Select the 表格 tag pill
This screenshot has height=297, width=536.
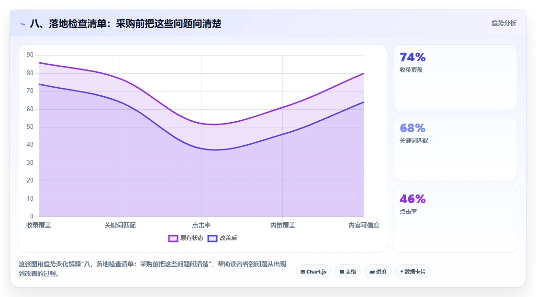tap(347, 272)
